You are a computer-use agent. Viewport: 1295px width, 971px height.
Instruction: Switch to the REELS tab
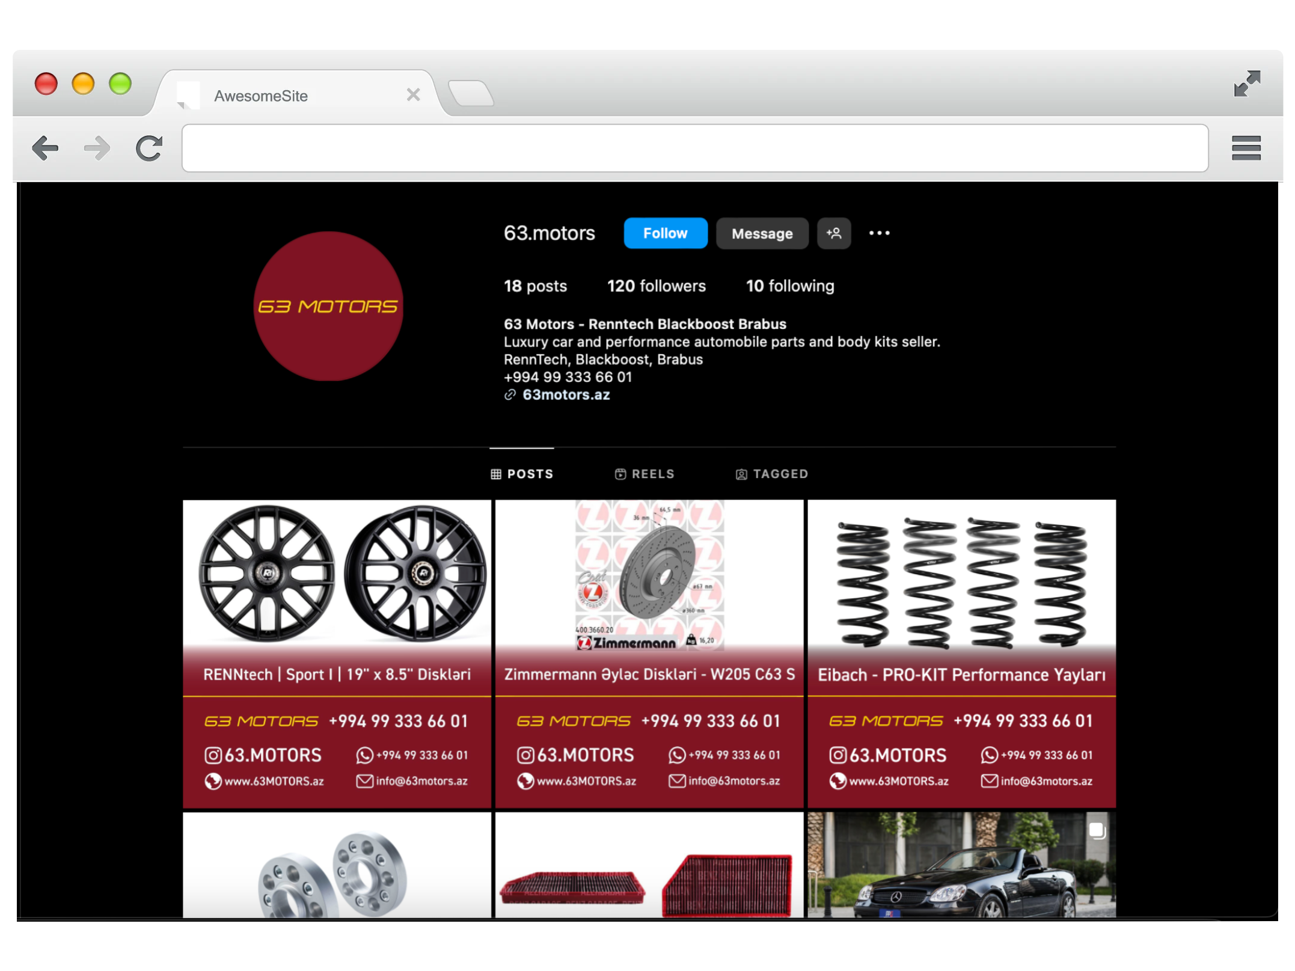pyautogui.click(x=646, y=472)
